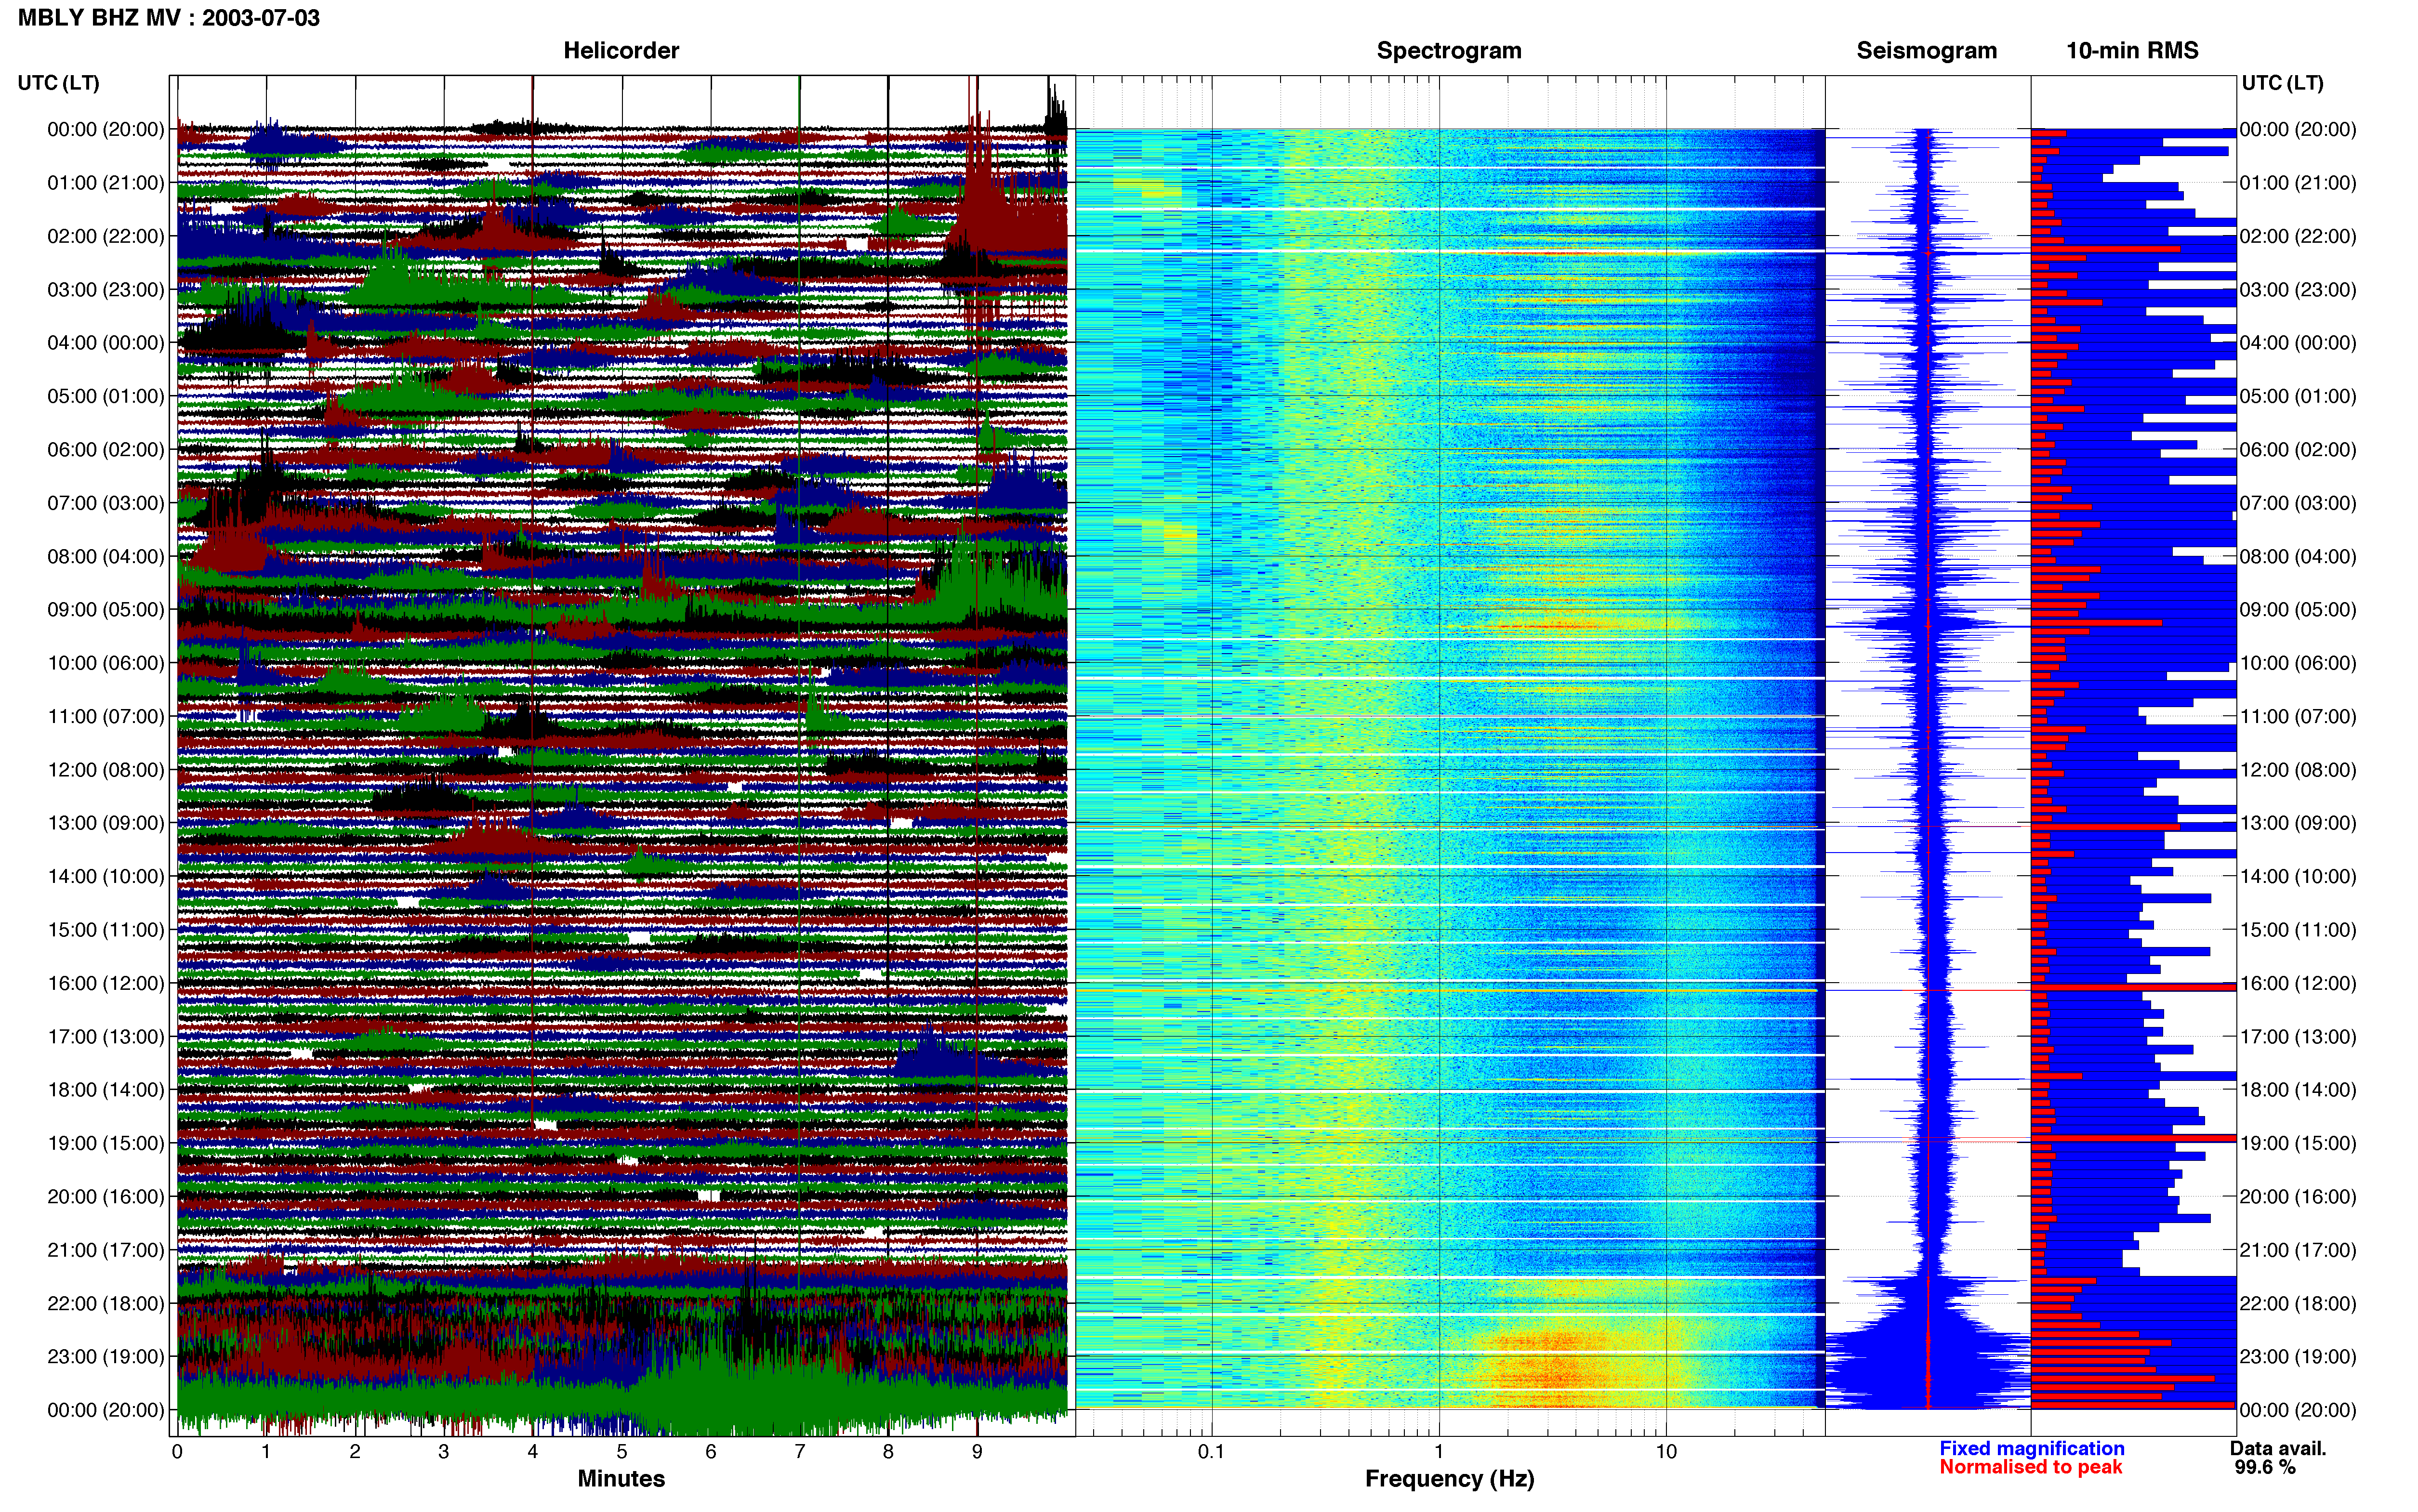Click the "Normalised to peak" legend entry

(2030, 1467)
